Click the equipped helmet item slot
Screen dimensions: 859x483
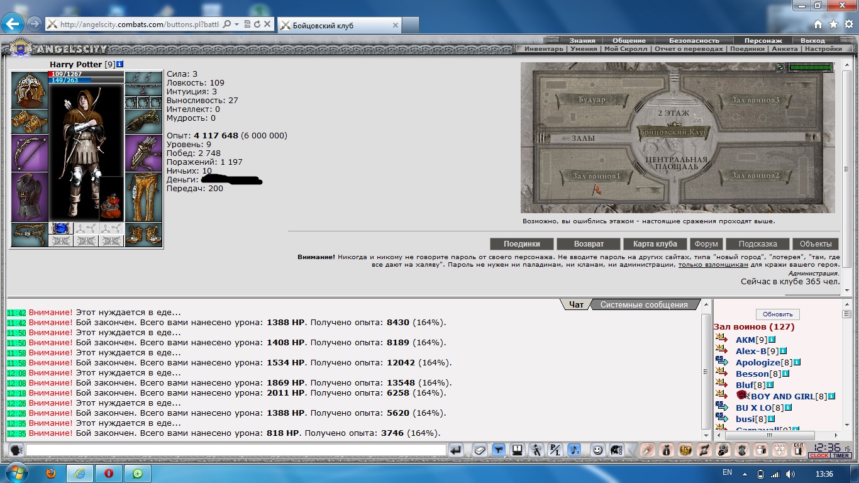coord(30,90)
